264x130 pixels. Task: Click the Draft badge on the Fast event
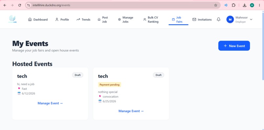point(78,75)
